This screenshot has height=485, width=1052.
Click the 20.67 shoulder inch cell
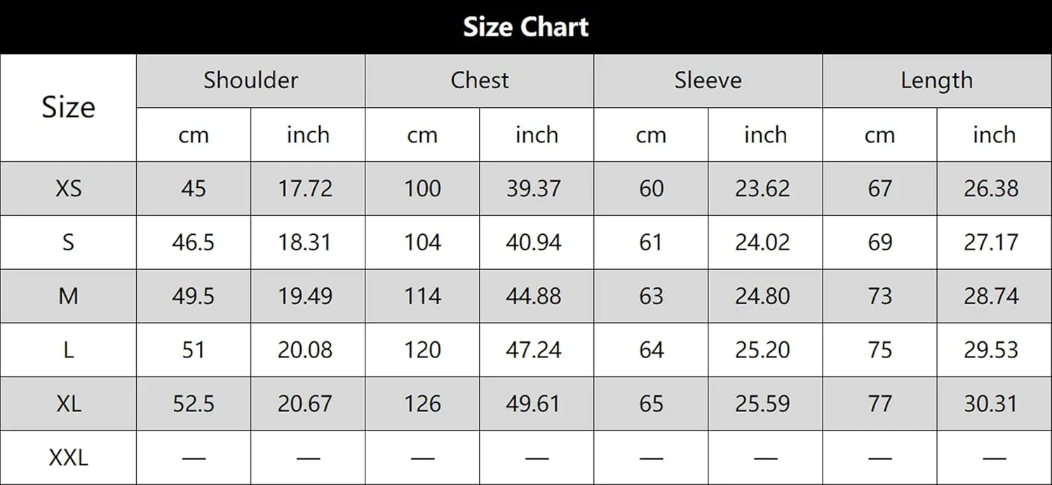(308, 404)
